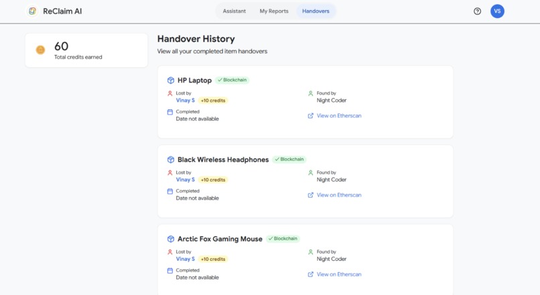Click Night Coder in Arctic Fox Gaming Mouse card
The height and width of the screenshot is (295, 540).
(x=332, y=259)
